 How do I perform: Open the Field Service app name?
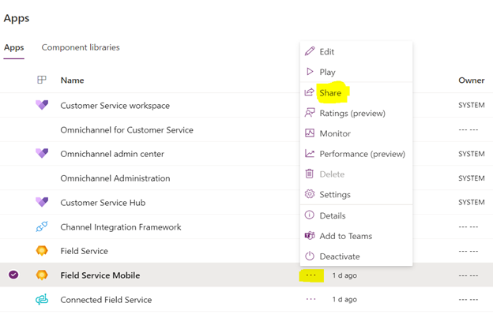pyautogui.click(x=85, y=251)
